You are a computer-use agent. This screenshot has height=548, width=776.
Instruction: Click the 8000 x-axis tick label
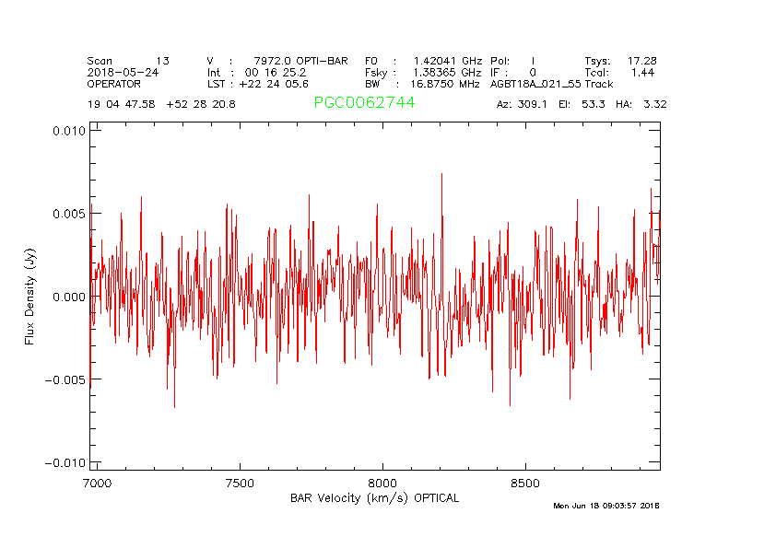[x=382, y=483]
